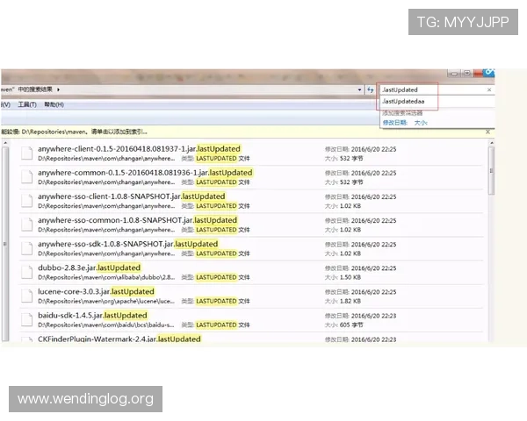The width and height of the screenshot is (527, 421).
Task: Open the address bar history dropdown arrow
Action: (360, 89)
